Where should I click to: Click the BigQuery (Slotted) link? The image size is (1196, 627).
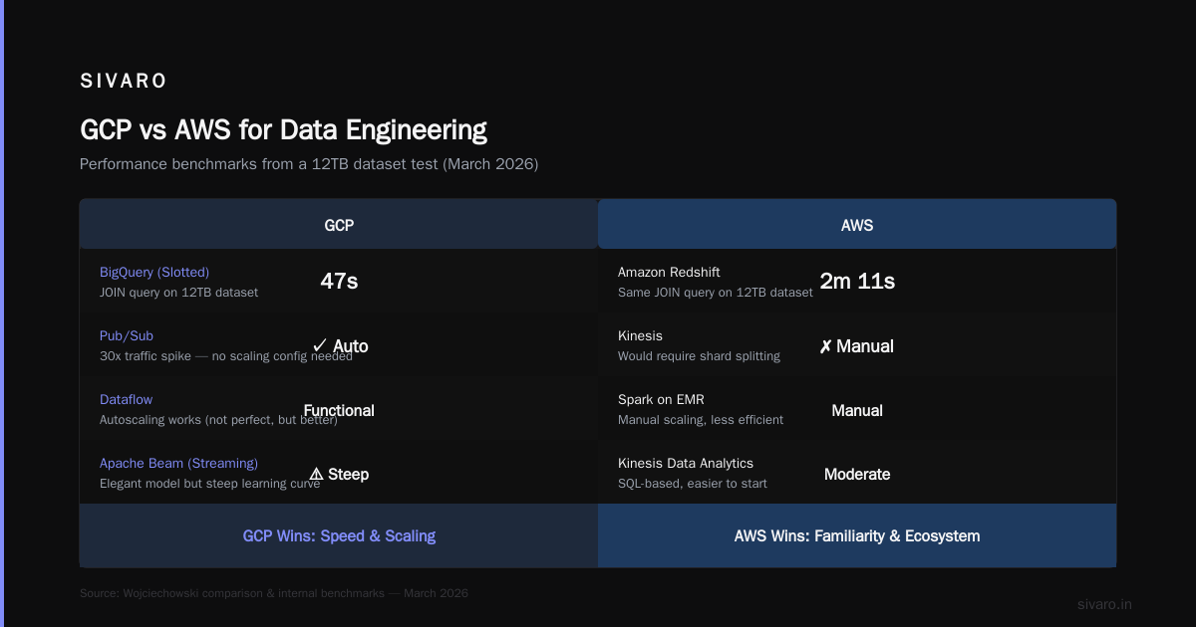pos(154,272)
